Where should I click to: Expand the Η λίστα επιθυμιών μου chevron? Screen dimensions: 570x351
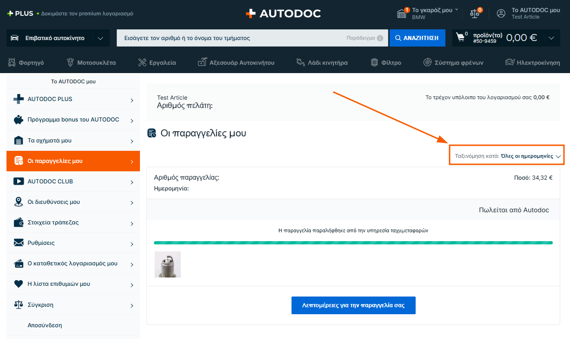click(x=132, y=285)
